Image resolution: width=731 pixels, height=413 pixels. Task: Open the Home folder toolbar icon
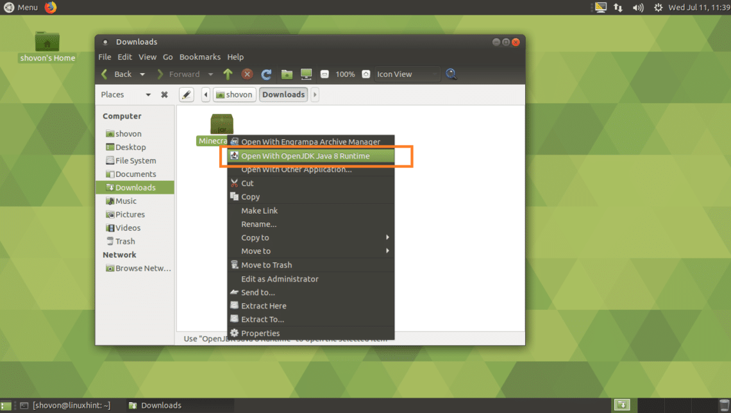pyautogui.click(x=287, y=74)
